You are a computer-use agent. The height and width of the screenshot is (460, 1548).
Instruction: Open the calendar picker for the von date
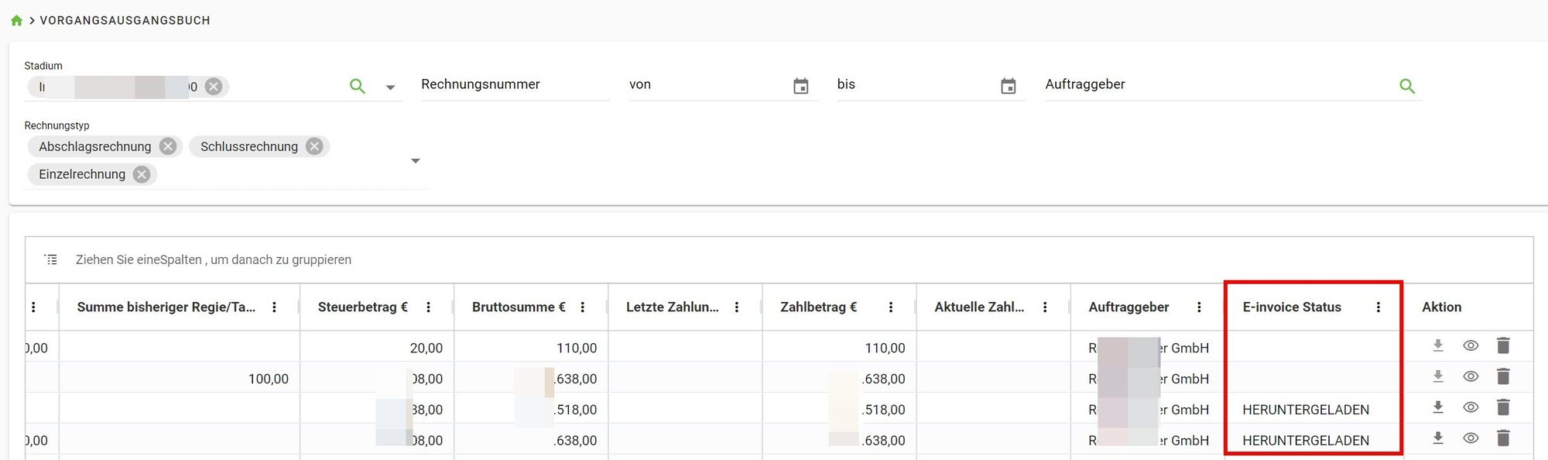(x=802, y=86)
